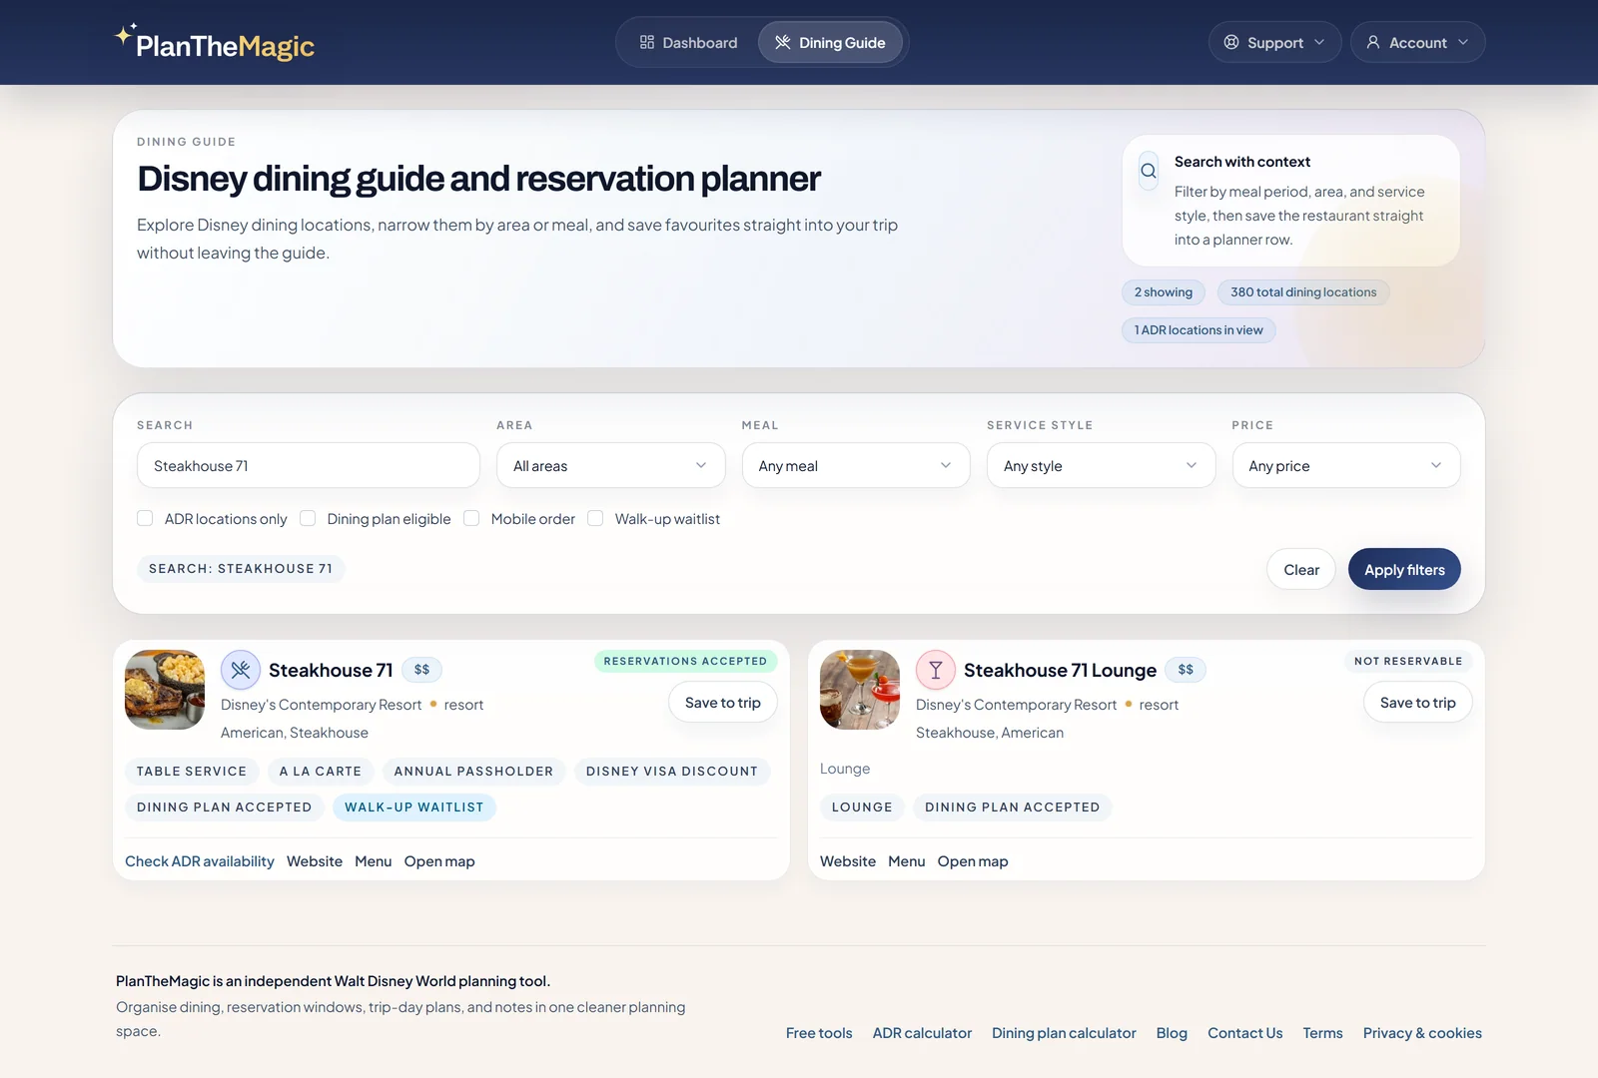The width and height of the screenshot is (1598, 1078).
Task: Click the magnifier icon beside Search with context
Action: (x=1149, y=171)
